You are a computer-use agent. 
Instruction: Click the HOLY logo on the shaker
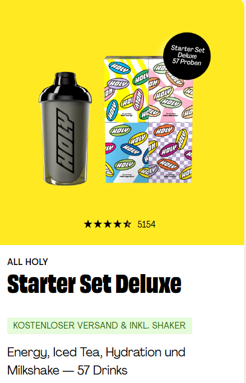65,141
